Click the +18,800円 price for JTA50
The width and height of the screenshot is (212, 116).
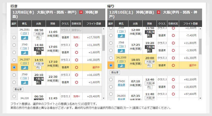point(190,87)
